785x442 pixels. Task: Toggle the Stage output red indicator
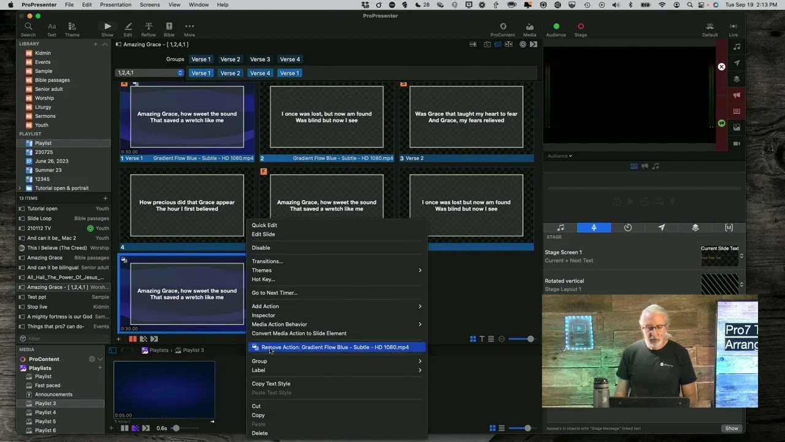point(580,26)
